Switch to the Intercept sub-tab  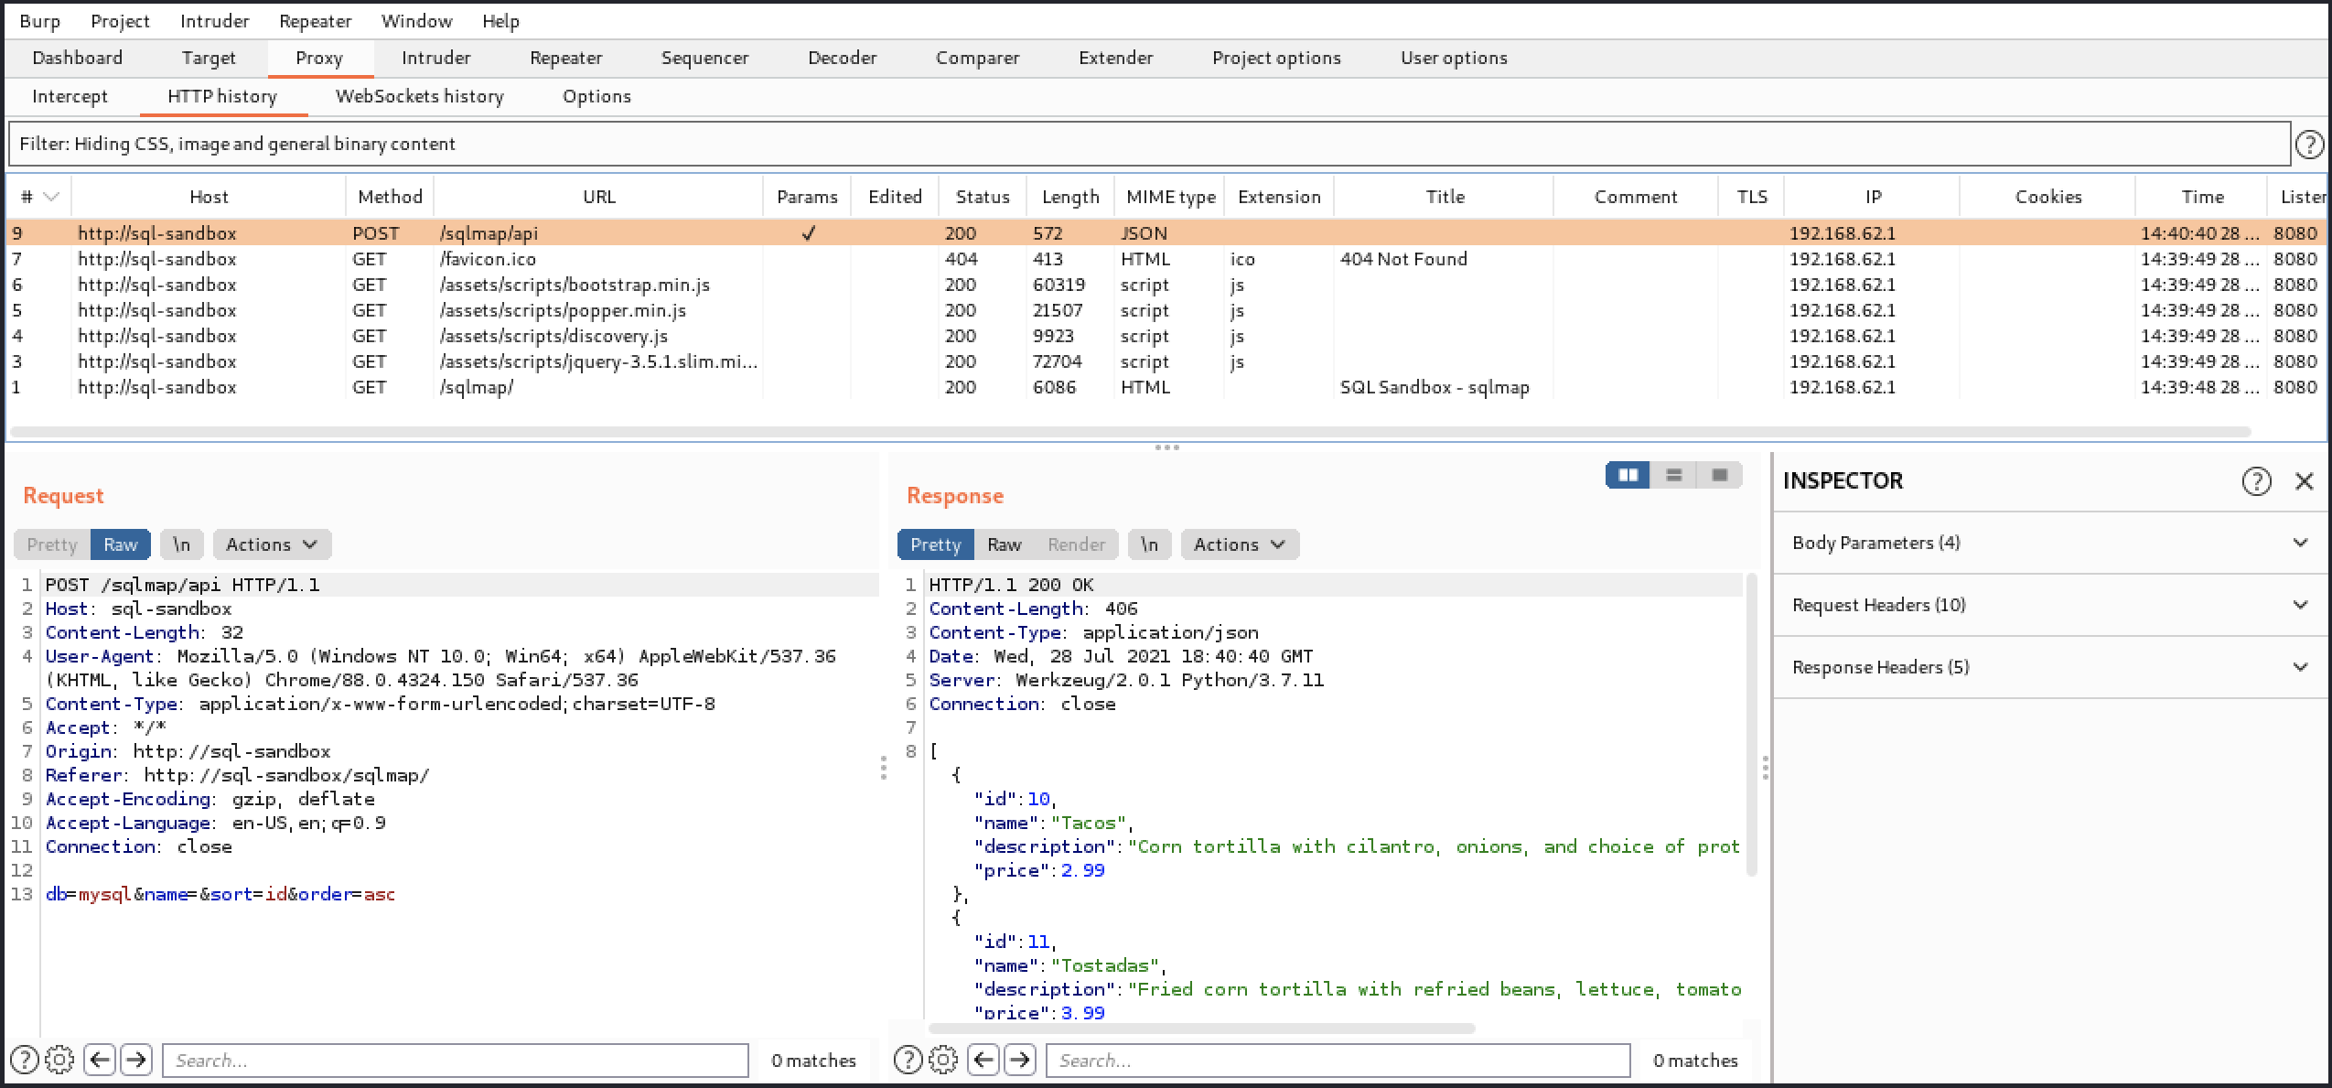click(70, 96)
